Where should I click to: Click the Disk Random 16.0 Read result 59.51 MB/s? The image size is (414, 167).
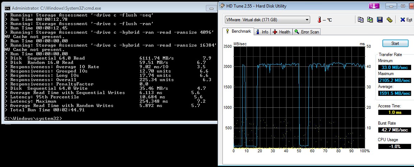pos(154,62)
